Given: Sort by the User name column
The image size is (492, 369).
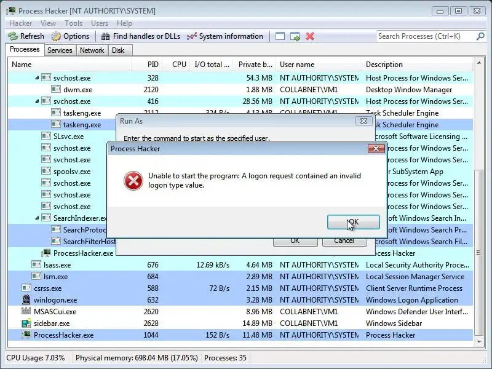Looking at the screenshot, I should 319,65.
